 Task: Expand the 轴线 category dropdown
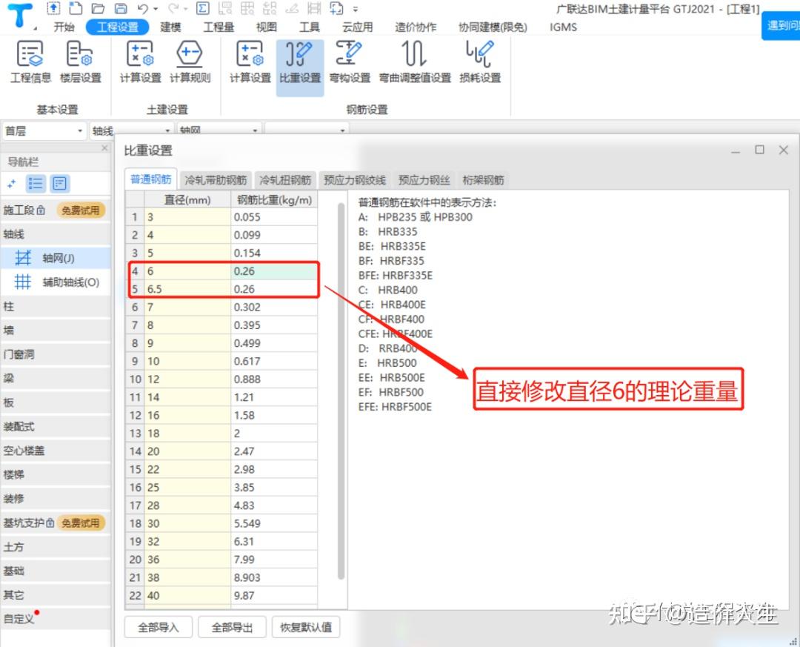132,131
